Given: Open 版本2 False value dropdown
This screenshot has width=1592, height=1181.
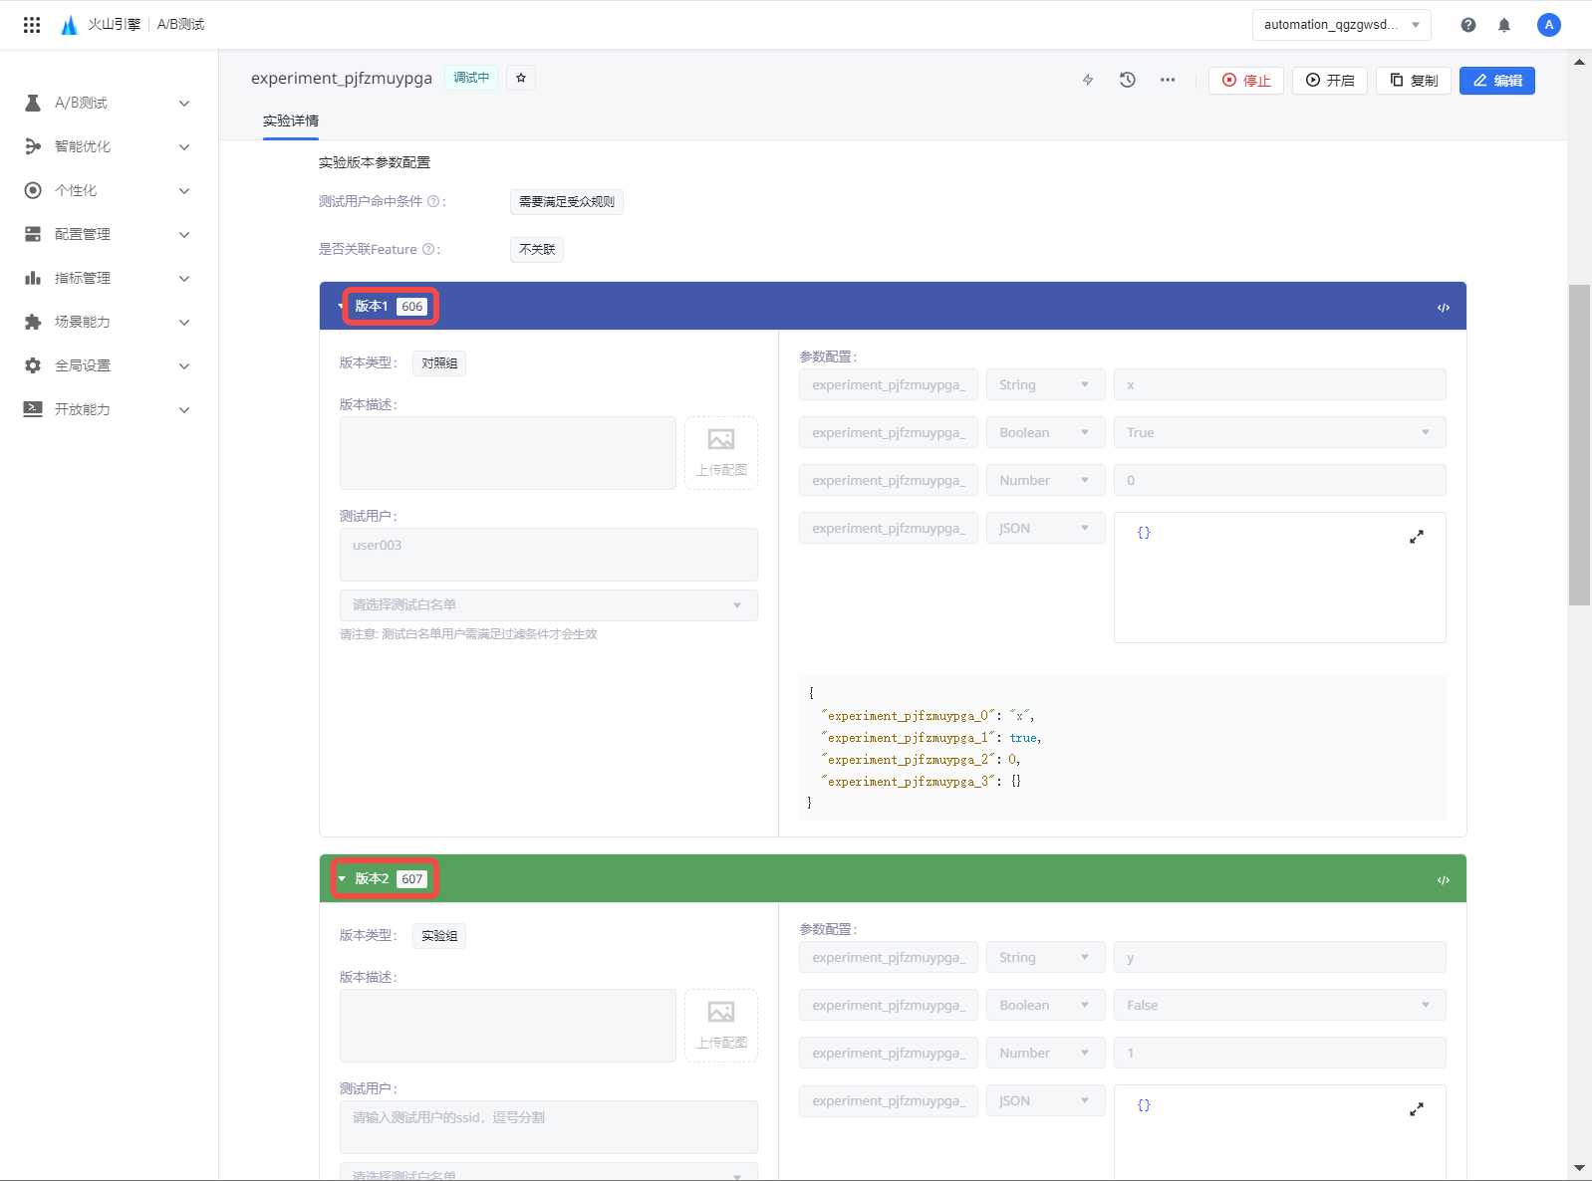Looking at the screenshot, I should point(1279,1005).
